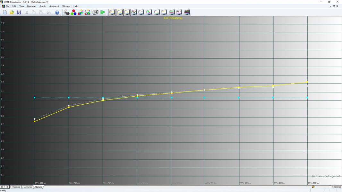Click the Cut scissors icon

(27, 12)
